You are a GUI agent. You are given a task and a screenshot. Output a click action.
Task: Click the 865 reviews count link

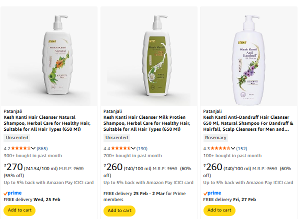[42, 149]
